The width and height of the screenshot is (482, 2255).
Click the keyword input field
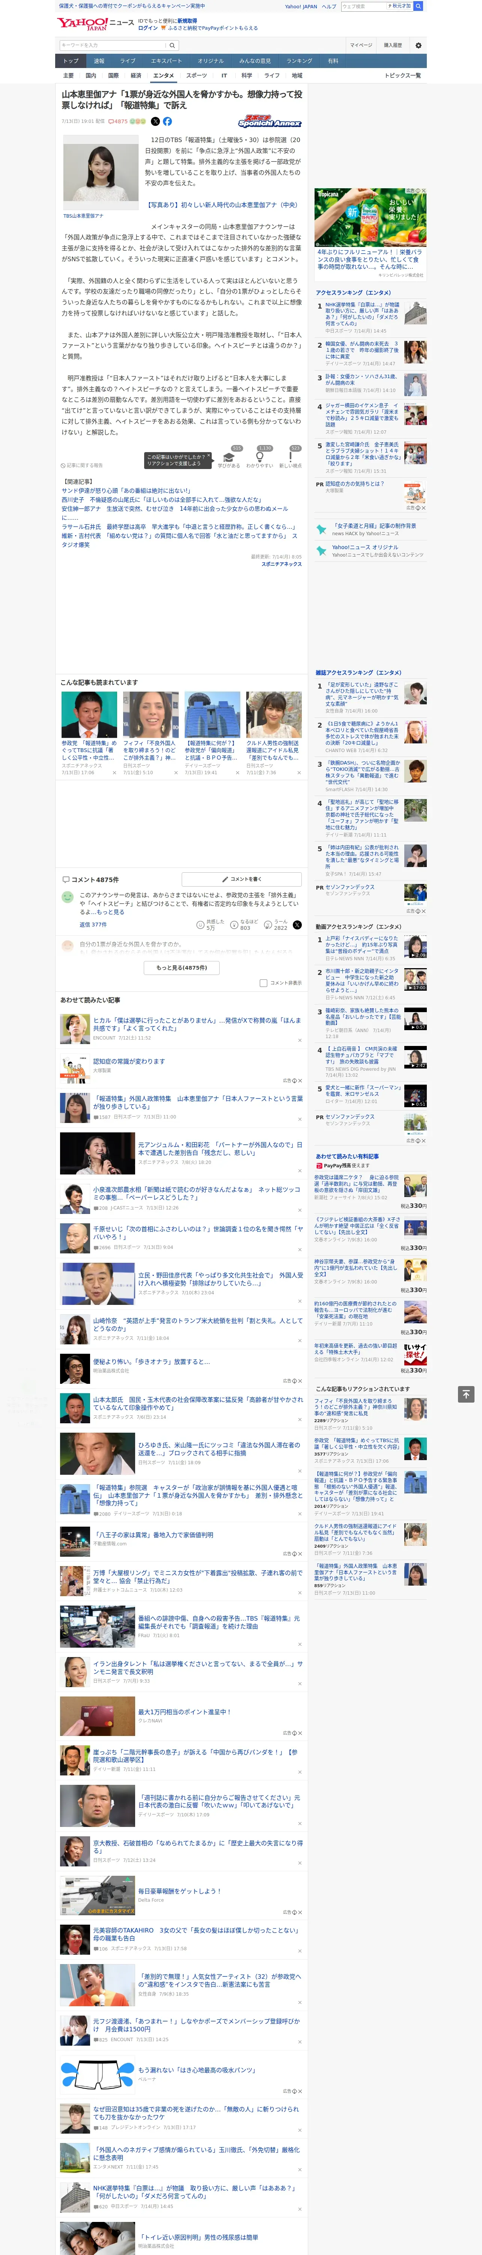pyautogui.click(x=113, y=45)
